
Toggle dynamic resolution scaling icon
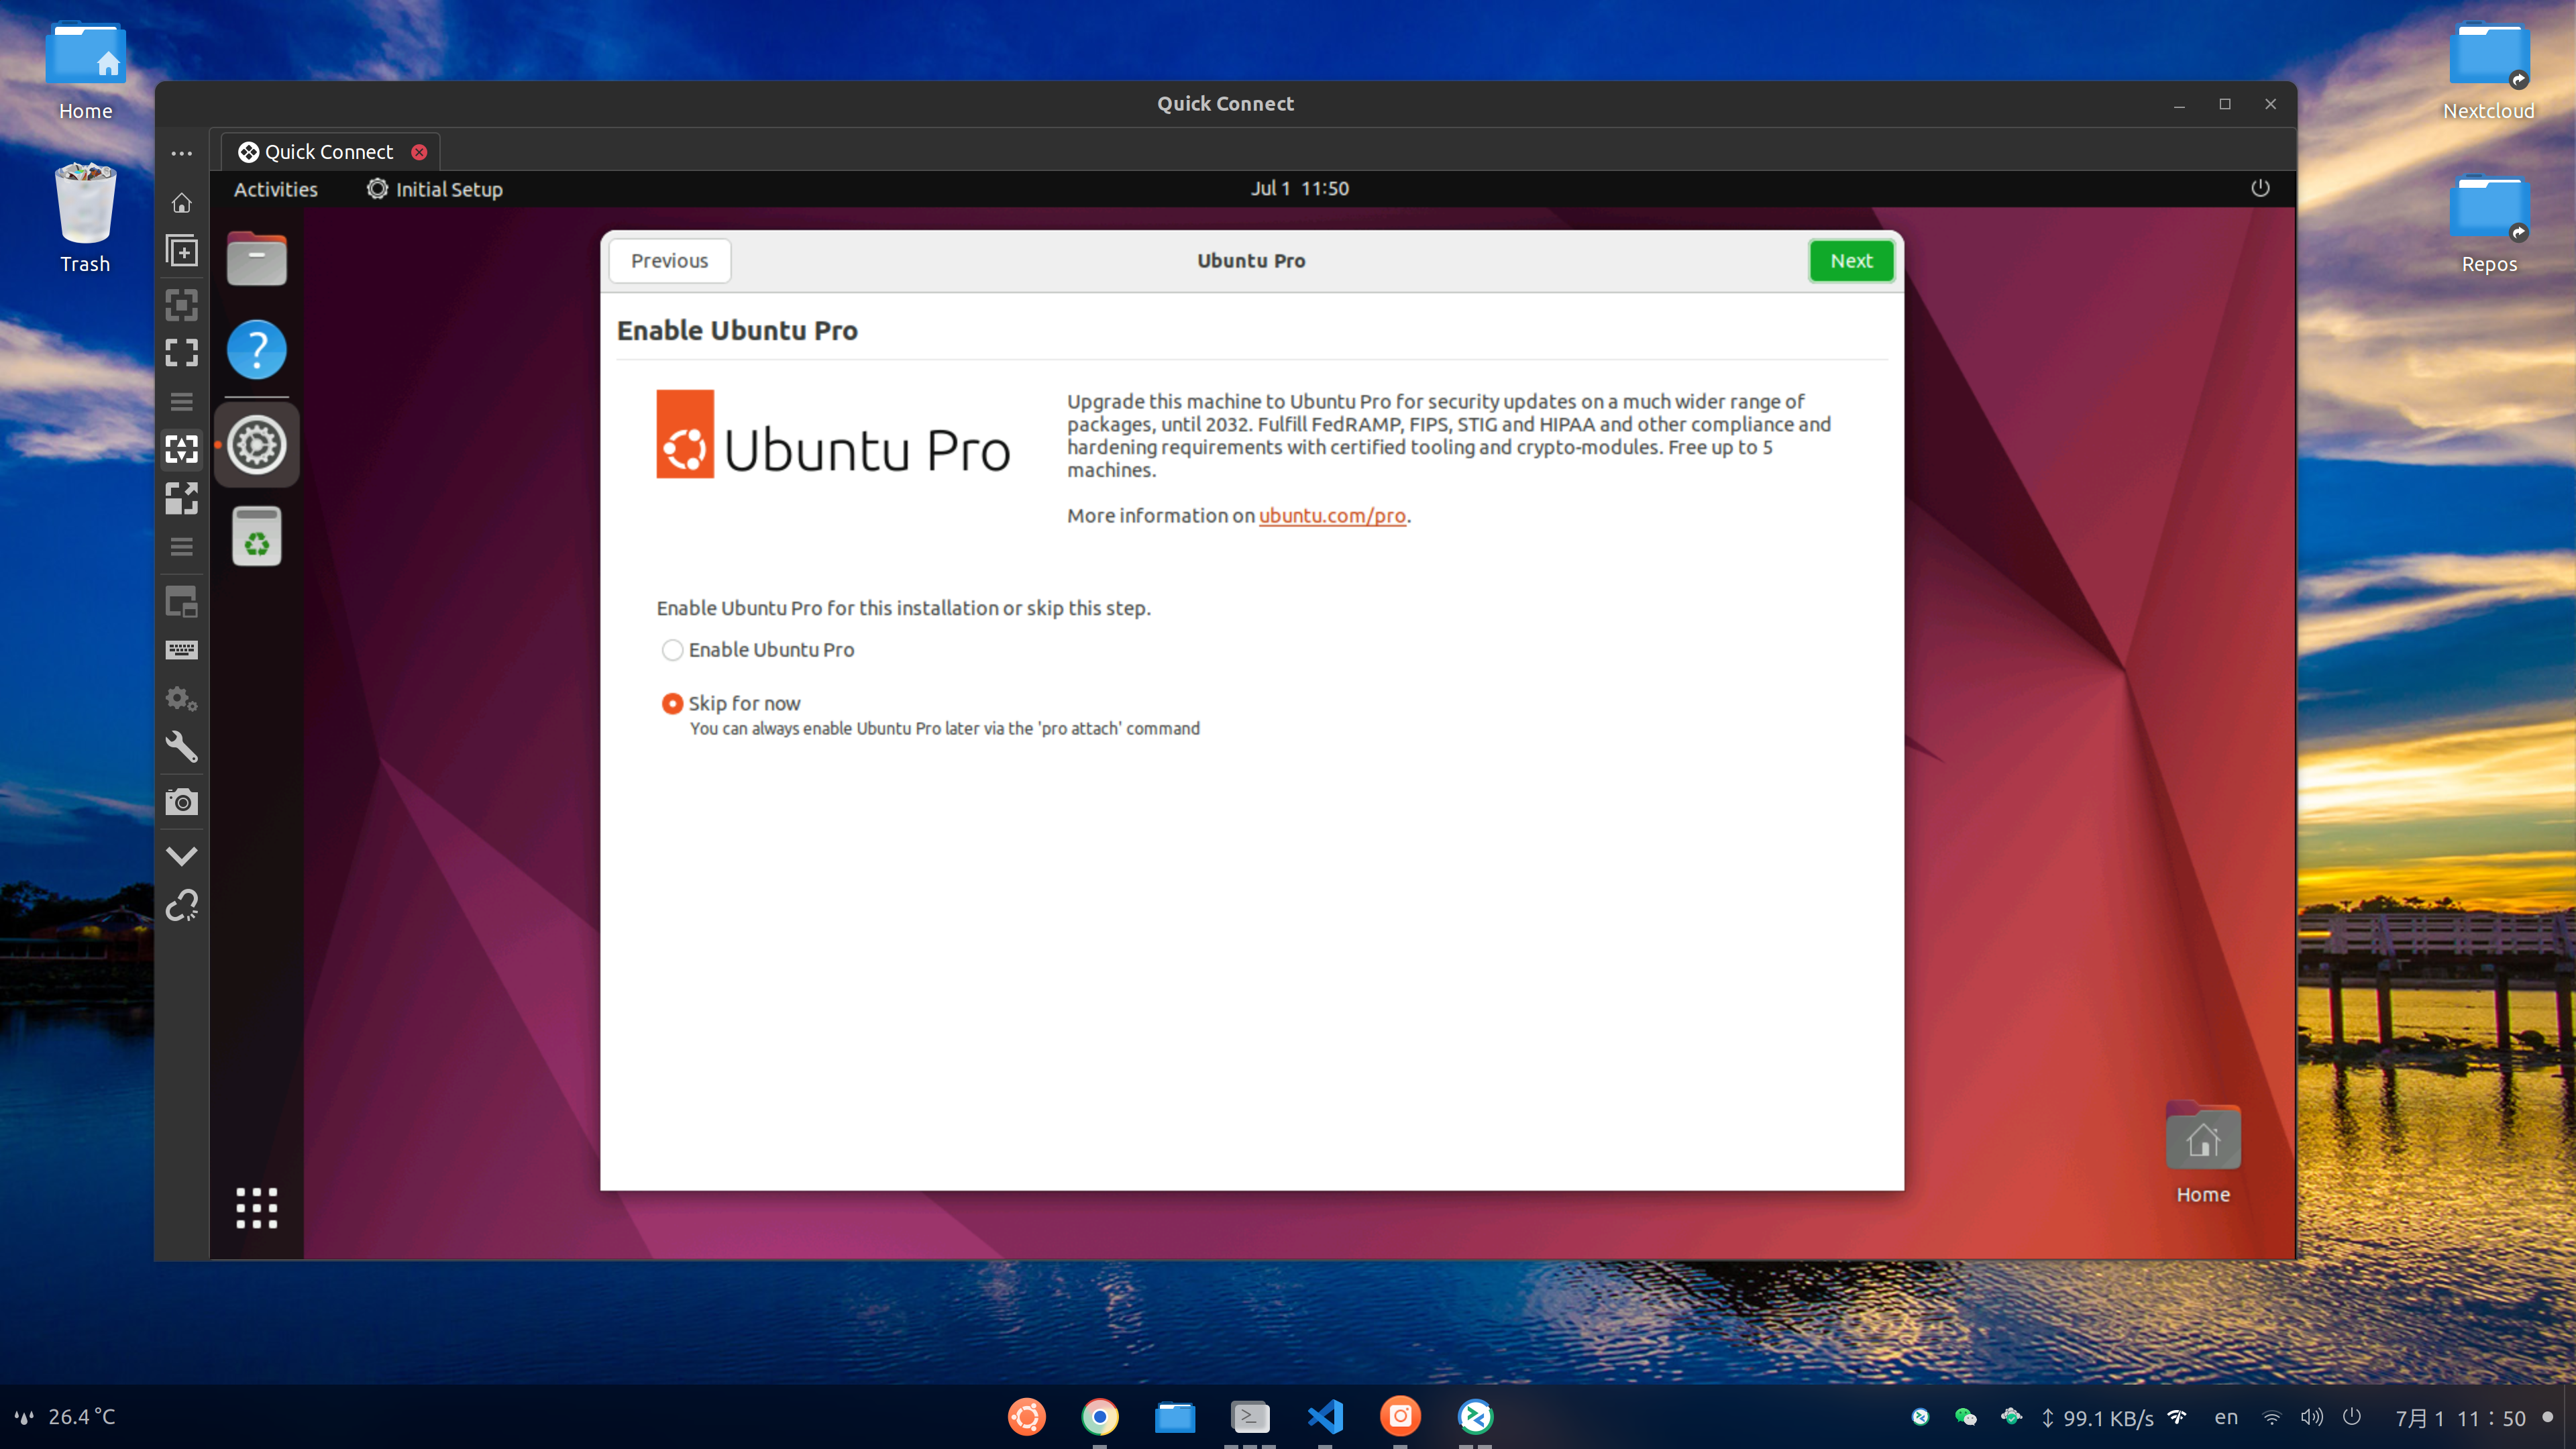tap(181, 449)
